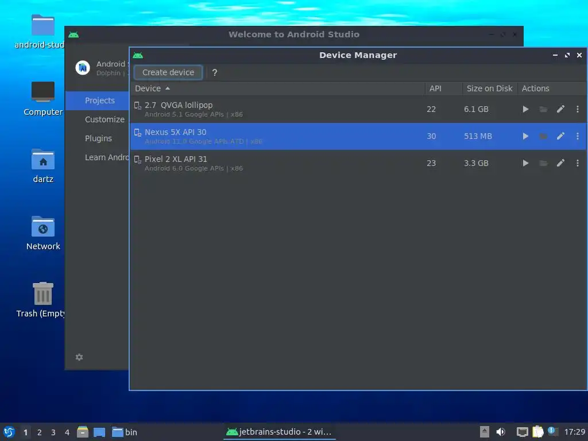Open the taskbar start menu icon
The image size is (588, 441).
pos(9,432)
